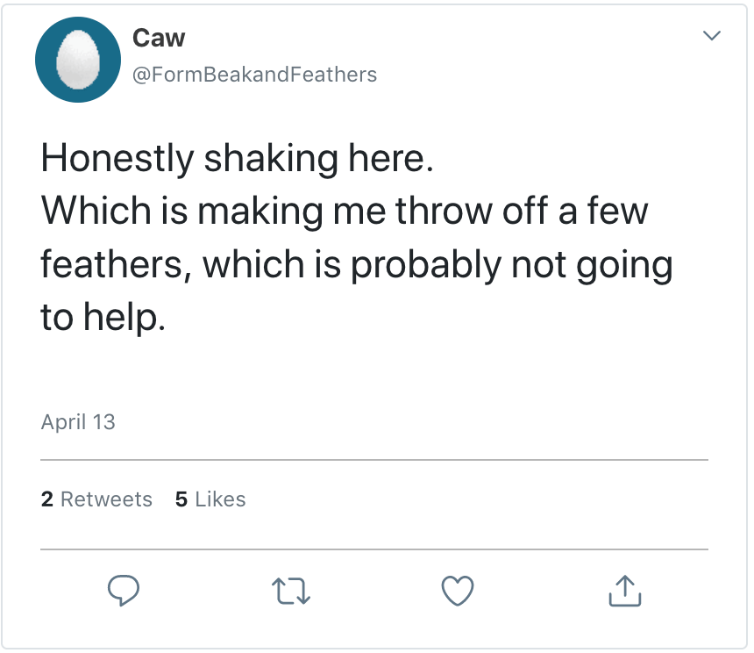This screenshot has width=754, height=653.
Task: Click the word "feathers," in the tweet
Action: click(116, 265)
